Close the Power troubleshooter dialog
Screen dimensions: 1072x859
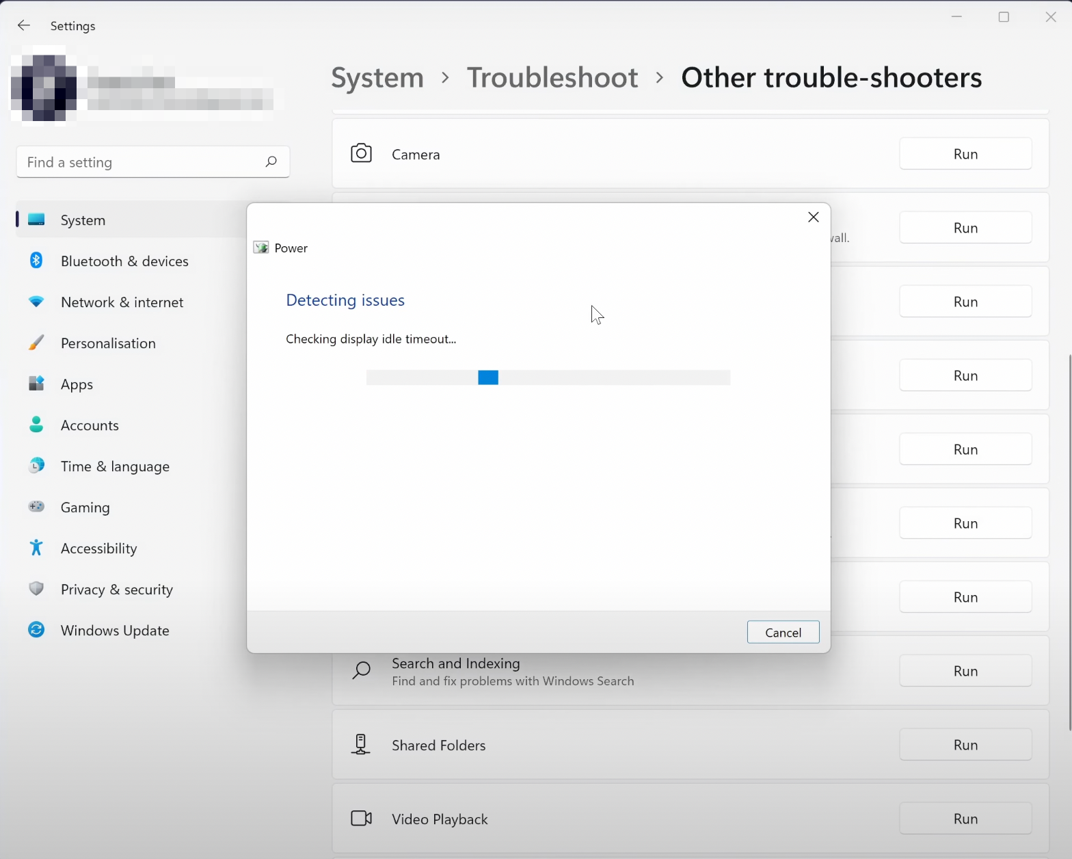(x=813, y=217)
